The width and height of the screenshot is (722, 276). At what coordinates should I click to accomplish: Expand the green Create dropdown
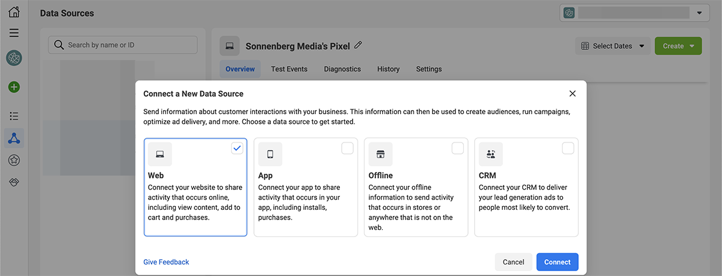(x=678, y=46)
